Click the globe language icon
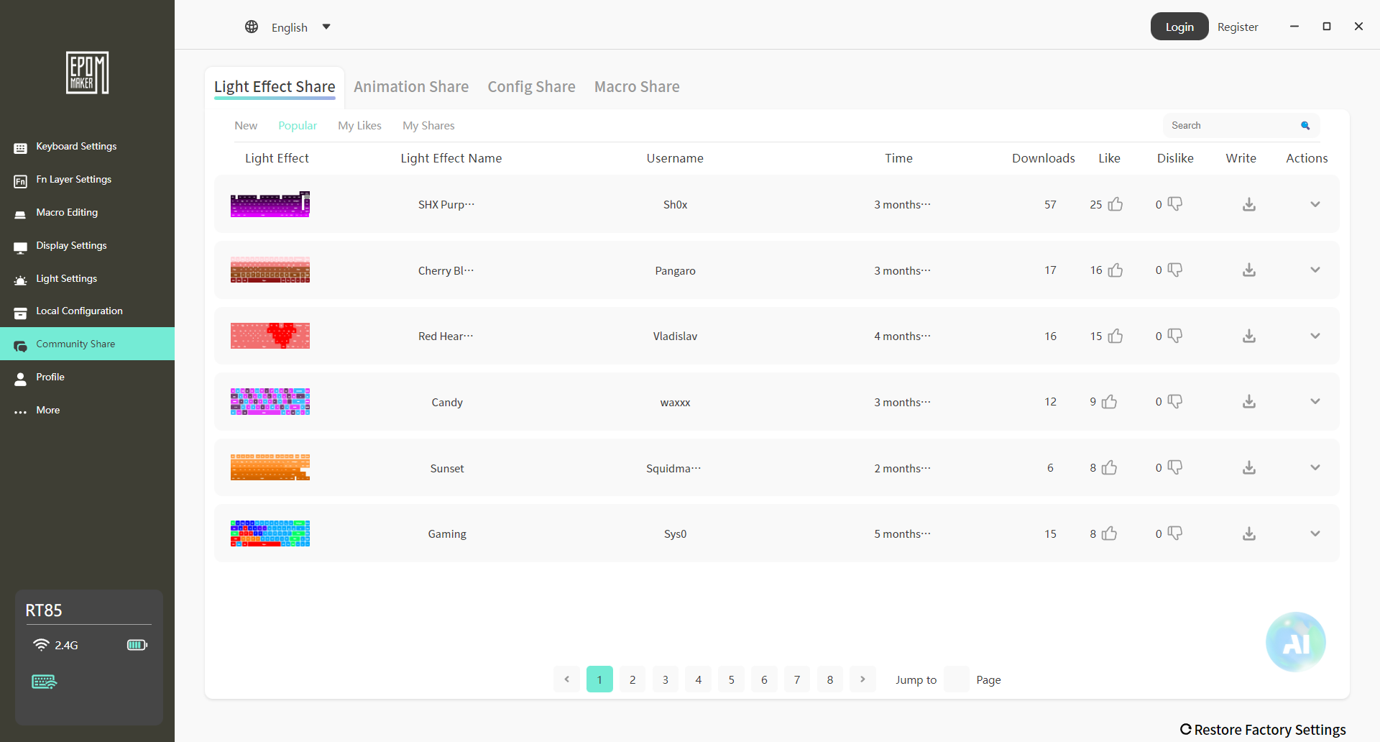Image resolution: width=1380 pixels, height=742 pixels. [252, 27]
